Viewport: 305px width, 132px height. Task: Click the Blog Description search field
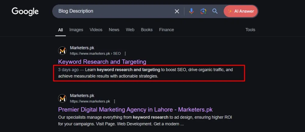coord(113,11)
